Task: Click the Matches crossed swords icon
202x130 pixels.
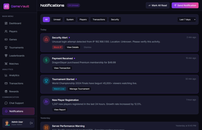Action: (6, 64)
